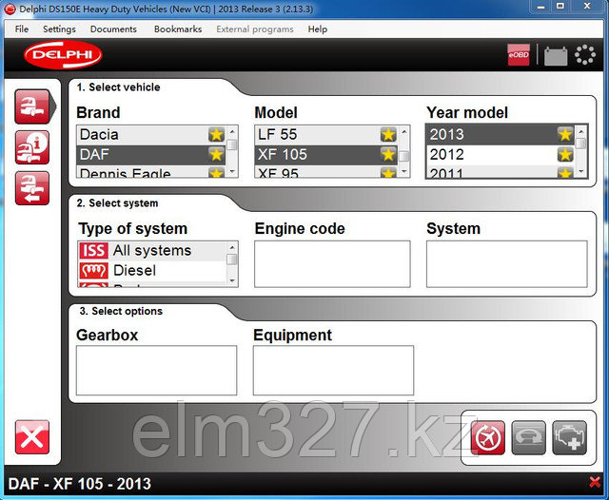Select Dennis Eagle in the Brand list

pos(151,172)
